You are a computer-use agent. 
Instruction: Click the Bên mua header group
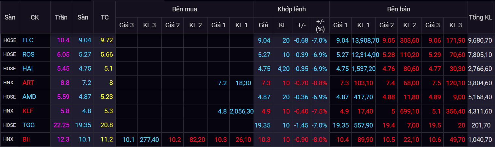(185, 9)
